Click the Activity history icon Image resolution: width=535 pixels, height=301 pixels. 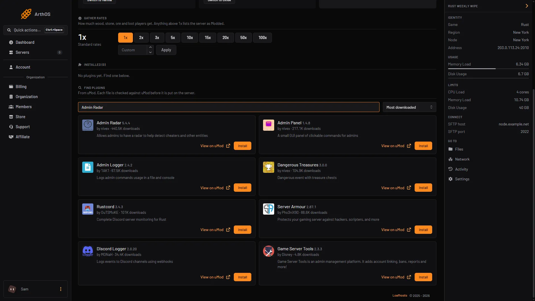coord(451,169)
